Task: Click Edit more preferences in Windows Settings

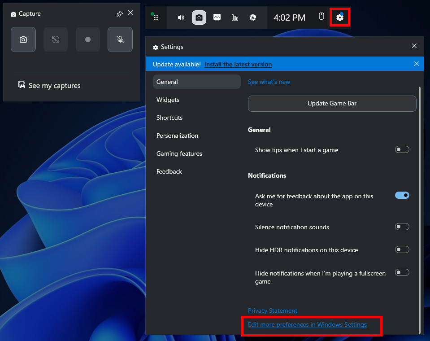Action: click(x=307, y=324)
